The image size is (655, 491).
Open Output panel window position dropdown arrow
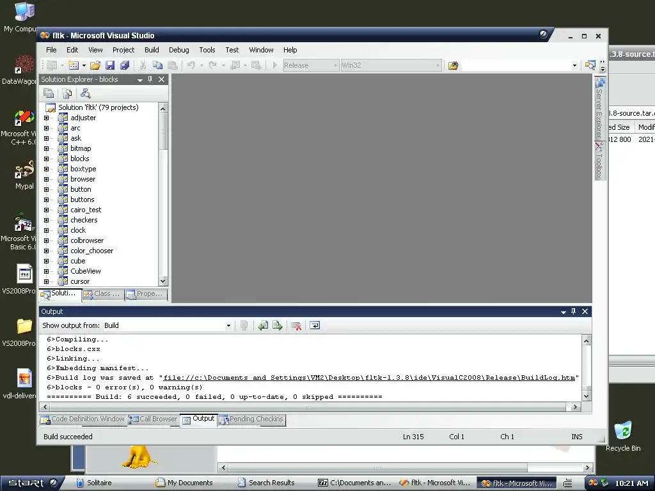(564, 312)
